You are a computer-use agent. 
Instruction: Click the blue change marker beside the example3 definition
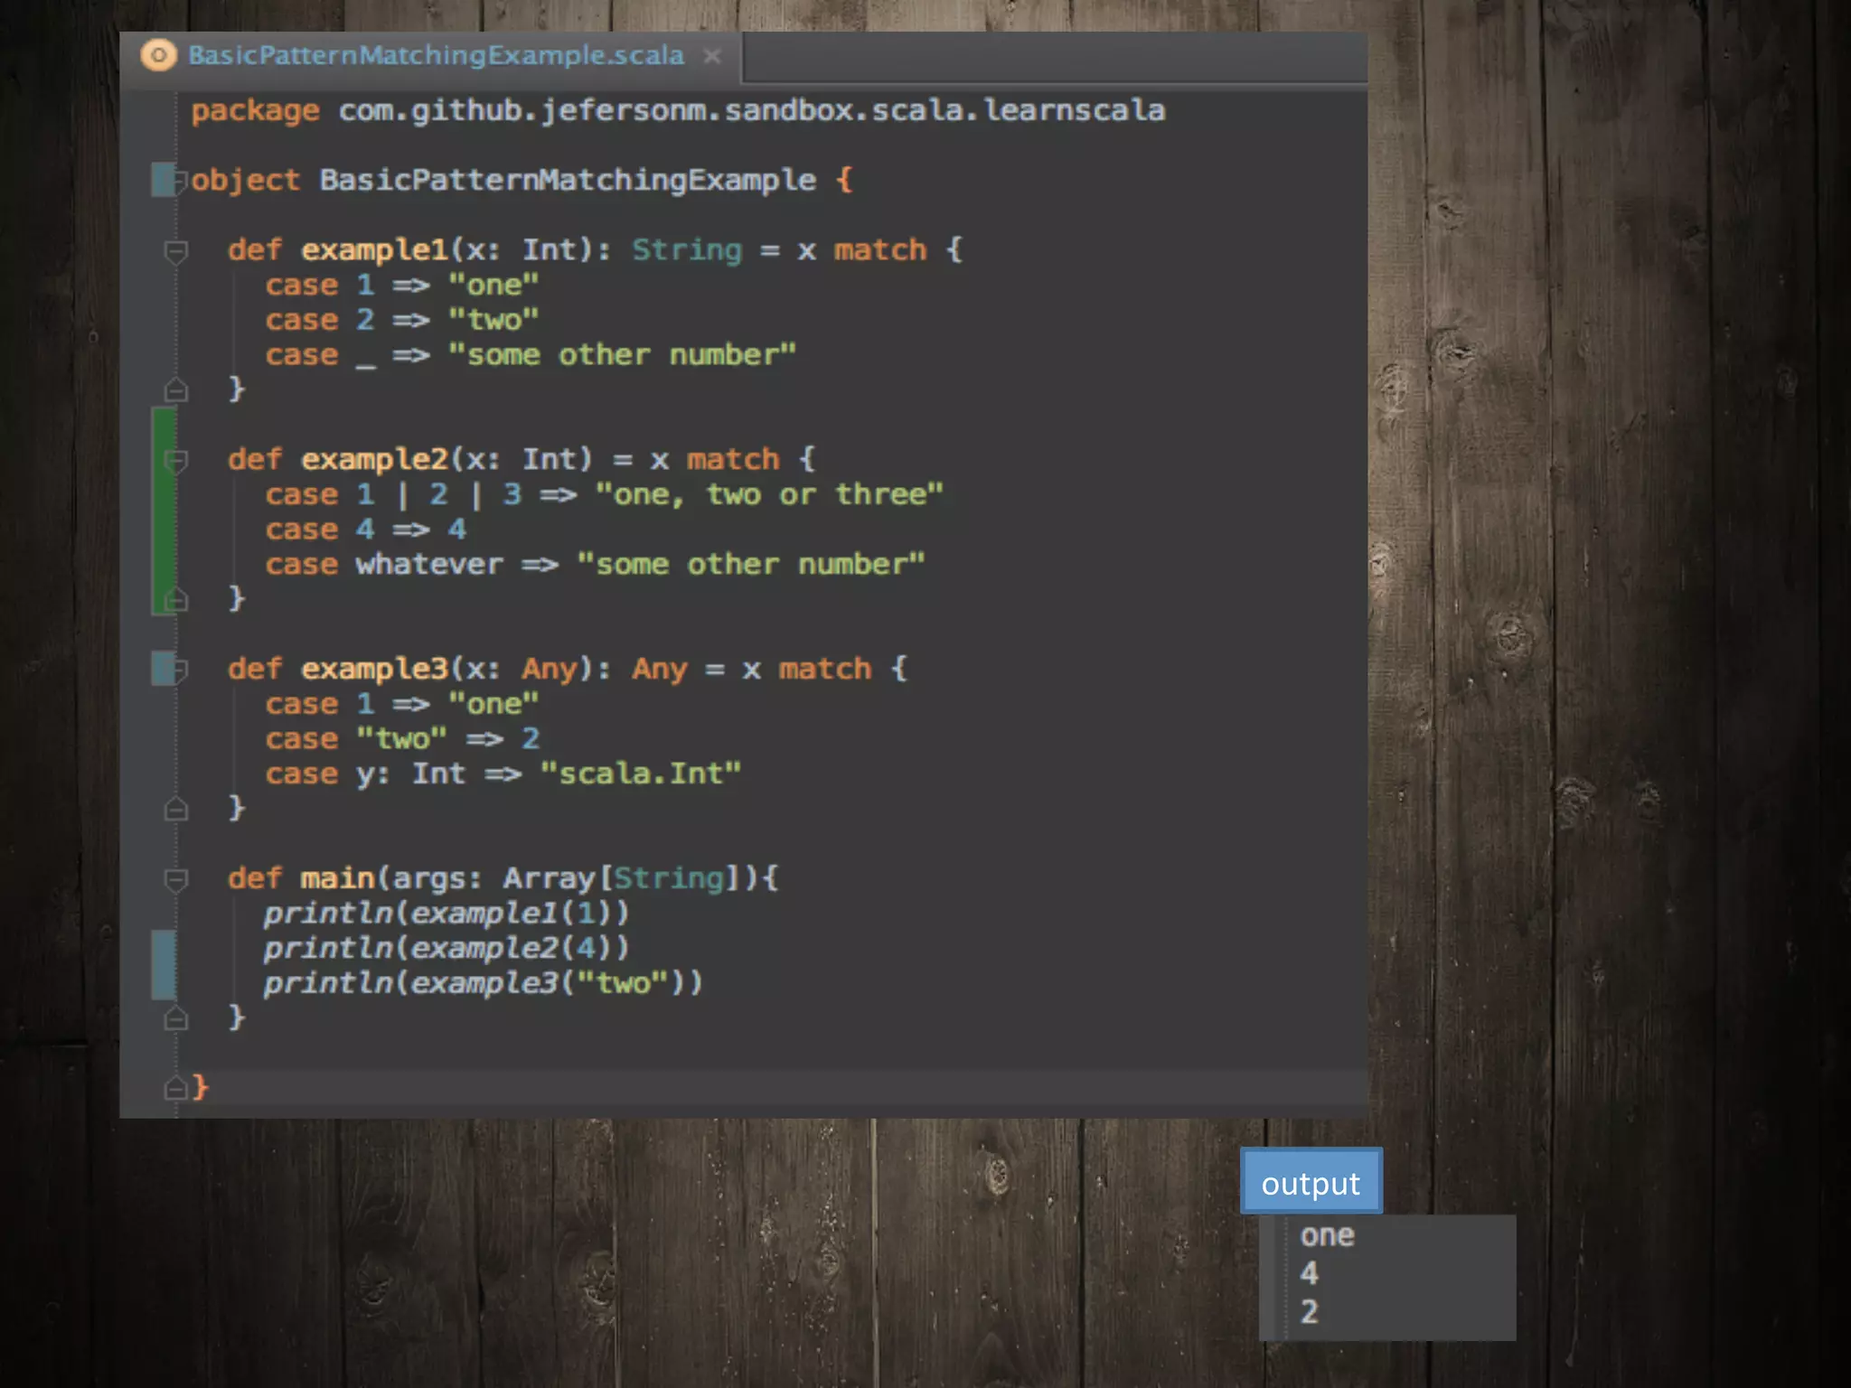[161, 669]
